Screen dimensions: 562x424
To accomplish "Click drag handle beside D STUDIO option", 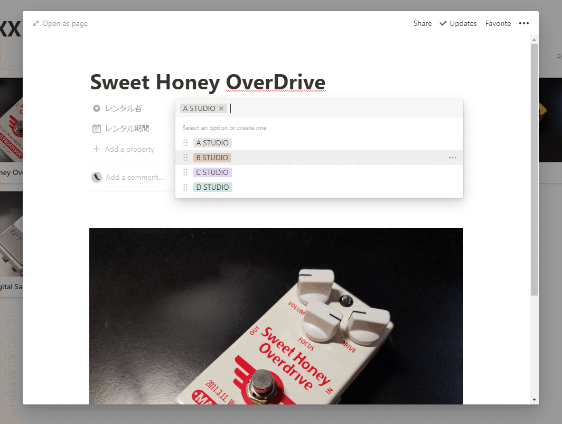I will [185, 187].
